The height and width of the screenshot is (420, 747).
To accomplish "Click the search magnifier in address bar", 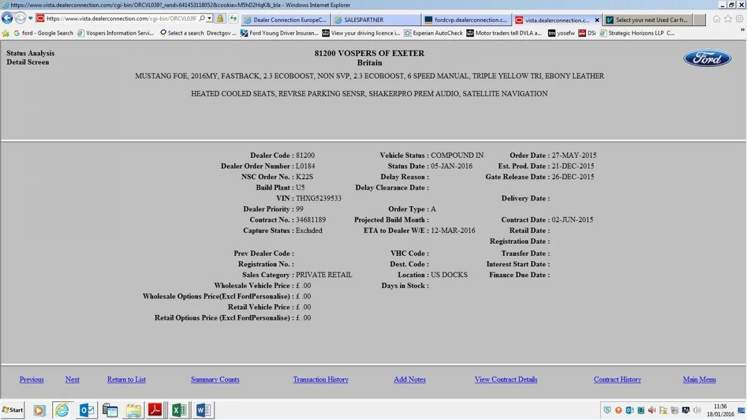I will [202, 18].
